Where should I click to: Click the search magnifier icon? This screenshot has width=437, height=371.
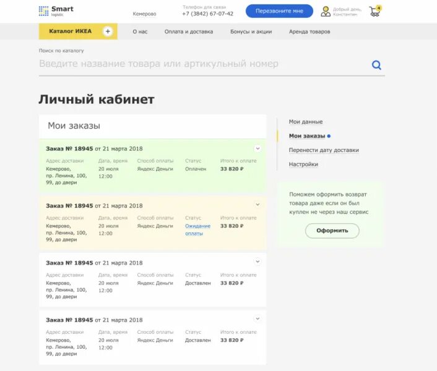(376, 65)
